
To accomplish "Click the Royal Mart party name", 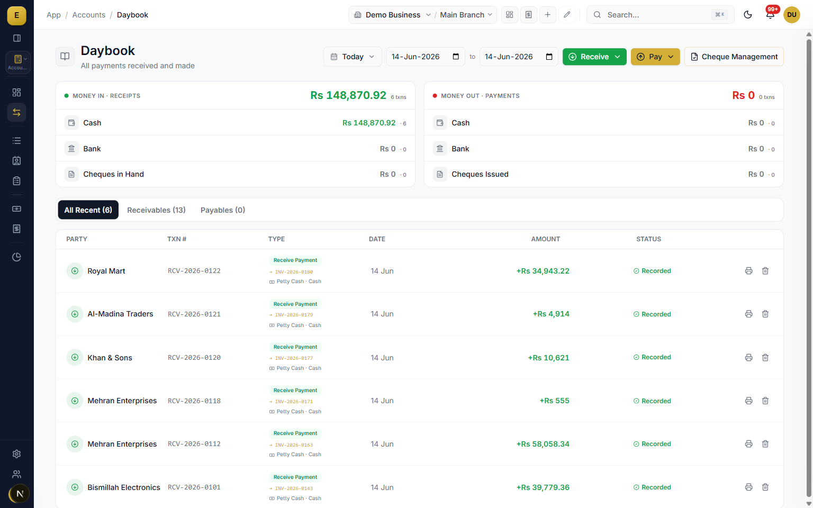I will click(106, 271).
